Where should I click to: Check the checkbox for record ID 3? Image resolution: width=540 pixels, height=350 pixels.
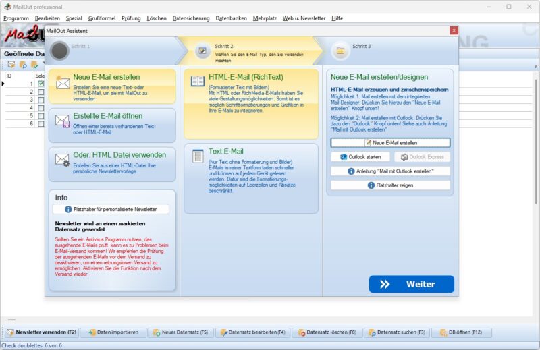tap(41, 100)
